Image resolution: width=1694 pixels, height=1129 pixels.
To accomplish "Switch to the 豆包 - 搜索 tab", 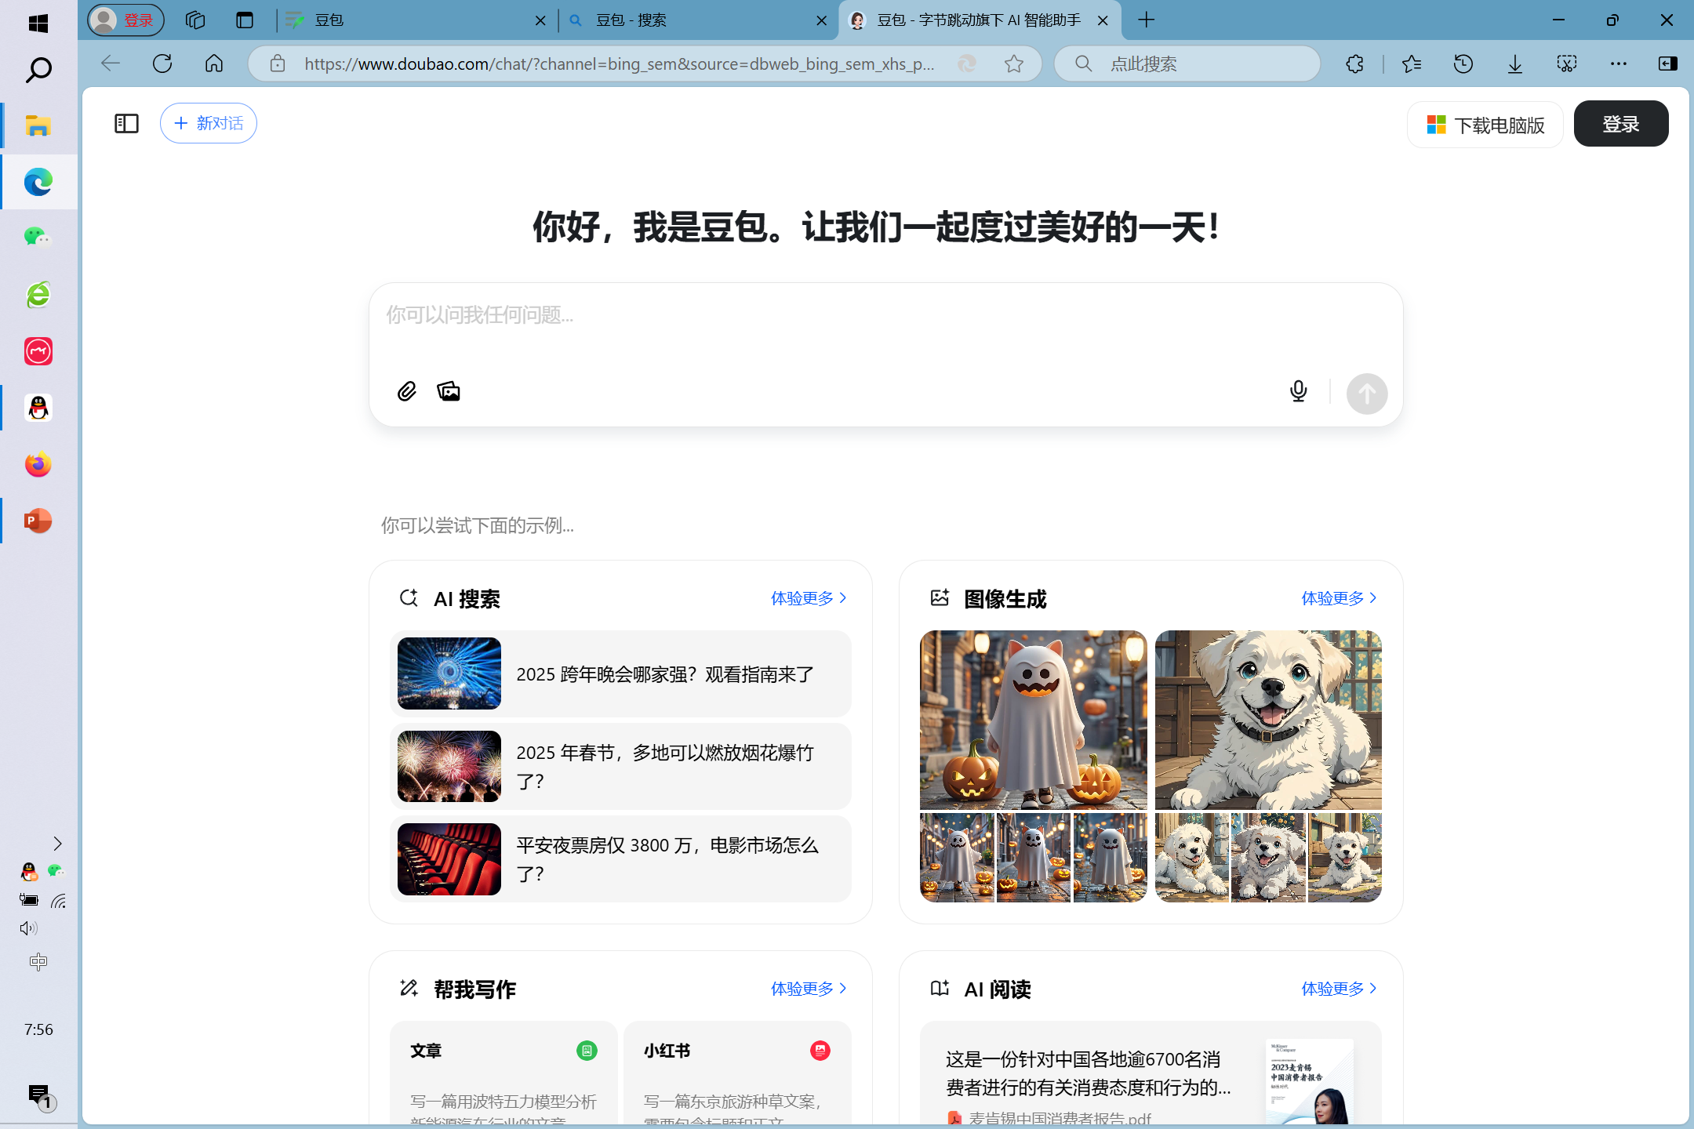I will (x=697, y=20).
